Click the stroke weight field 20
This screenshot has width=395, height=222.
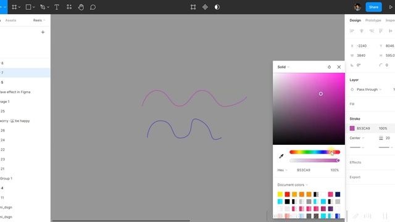coord(388,138)
